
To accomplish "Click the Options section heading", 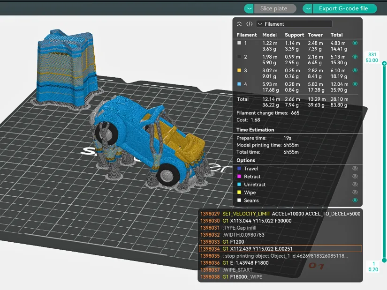I will tap(246, 160).
